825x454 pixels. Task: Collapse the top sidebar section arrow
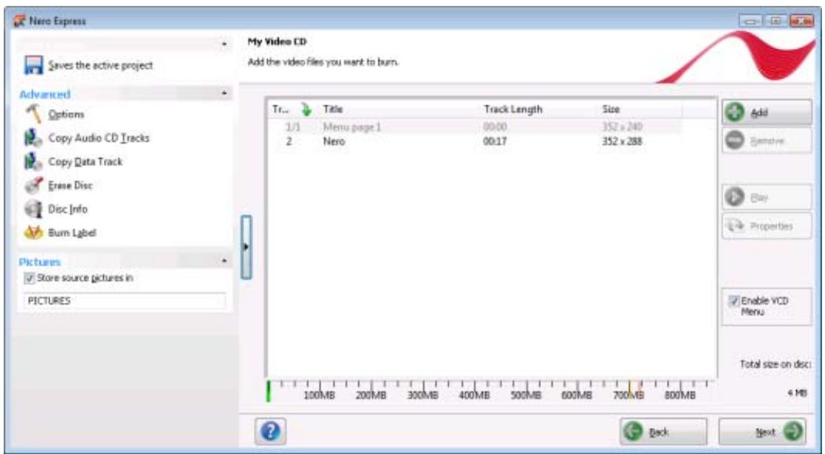(225, 45)
